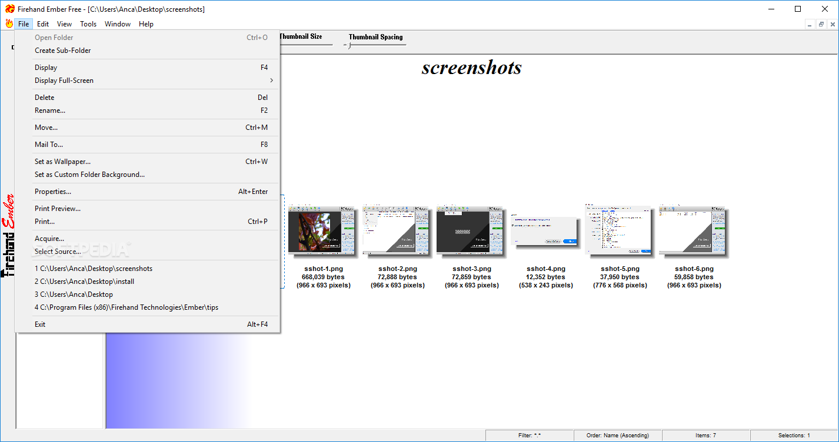This screenshot has width=839, height=442.
Task: Click the Firehand Ember flame icon in menu bar
Action: [x=9, y=24]
